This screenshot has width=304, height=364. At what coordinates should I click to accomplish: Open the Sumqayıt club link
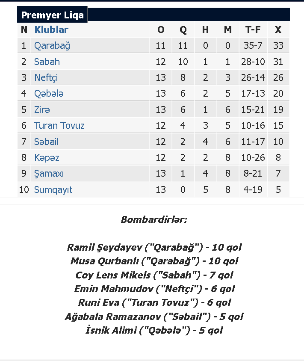pyautogui.click(x=53, y=189)
